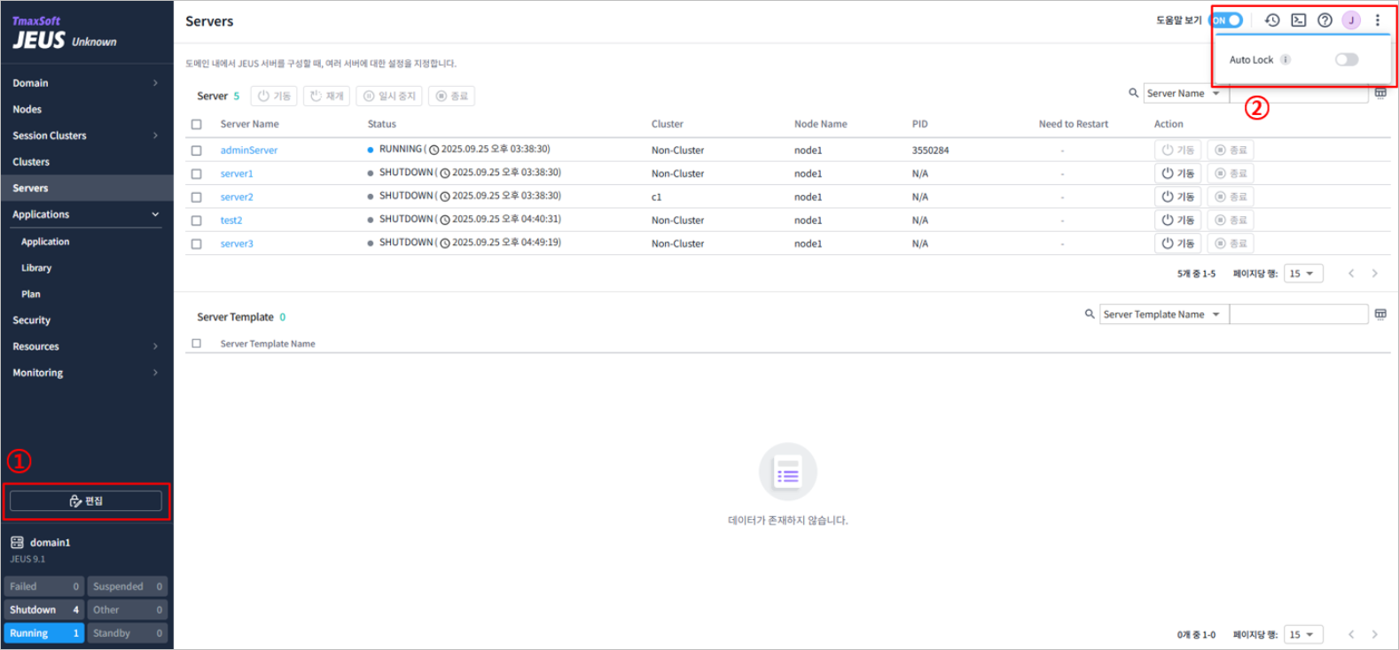Open column settings icon for Server table
1399x650 pixels.
(x=1380, y=93)
